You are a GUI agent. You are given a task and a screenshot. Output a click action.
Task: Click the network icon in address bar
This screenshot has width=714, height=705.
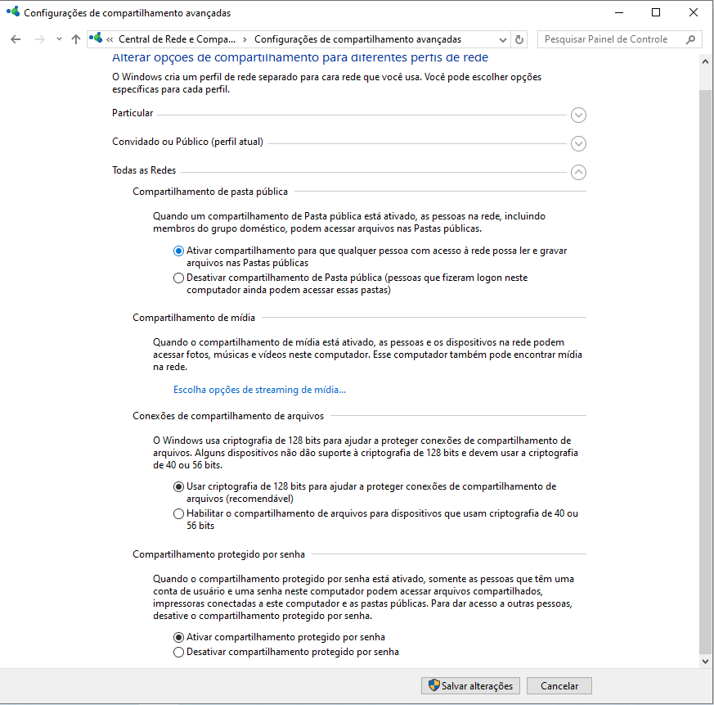pos(97,39)
